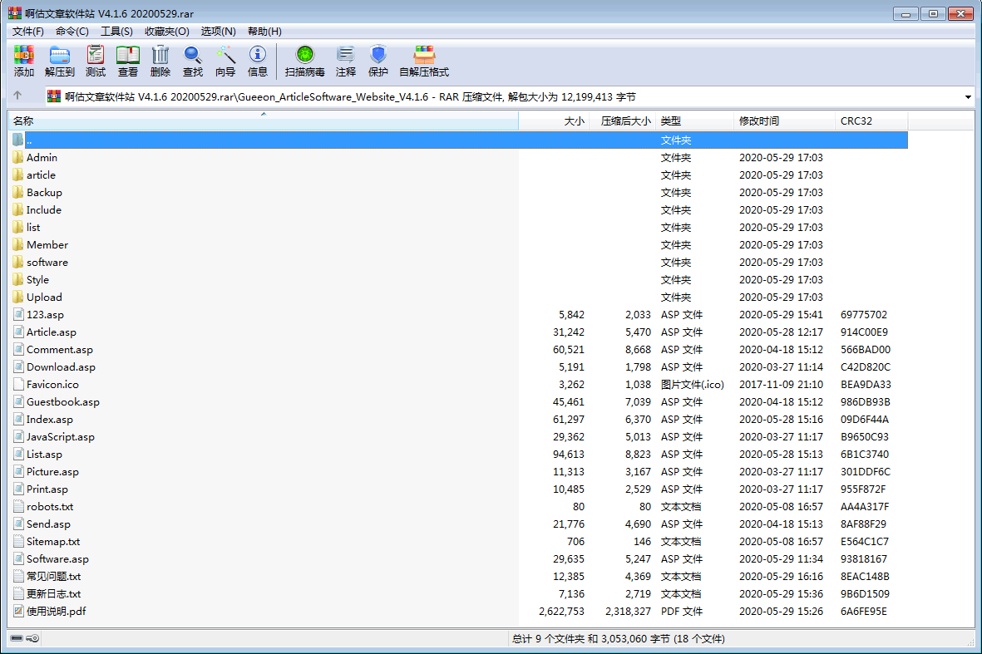Viewport: 982px width, 654px height.
Task: Go up one folder level arrow
Action: pyautogui.click(x=17, y=96)
